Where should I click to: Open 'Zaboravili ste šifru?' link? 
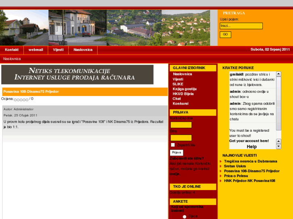tap(187, 158)
